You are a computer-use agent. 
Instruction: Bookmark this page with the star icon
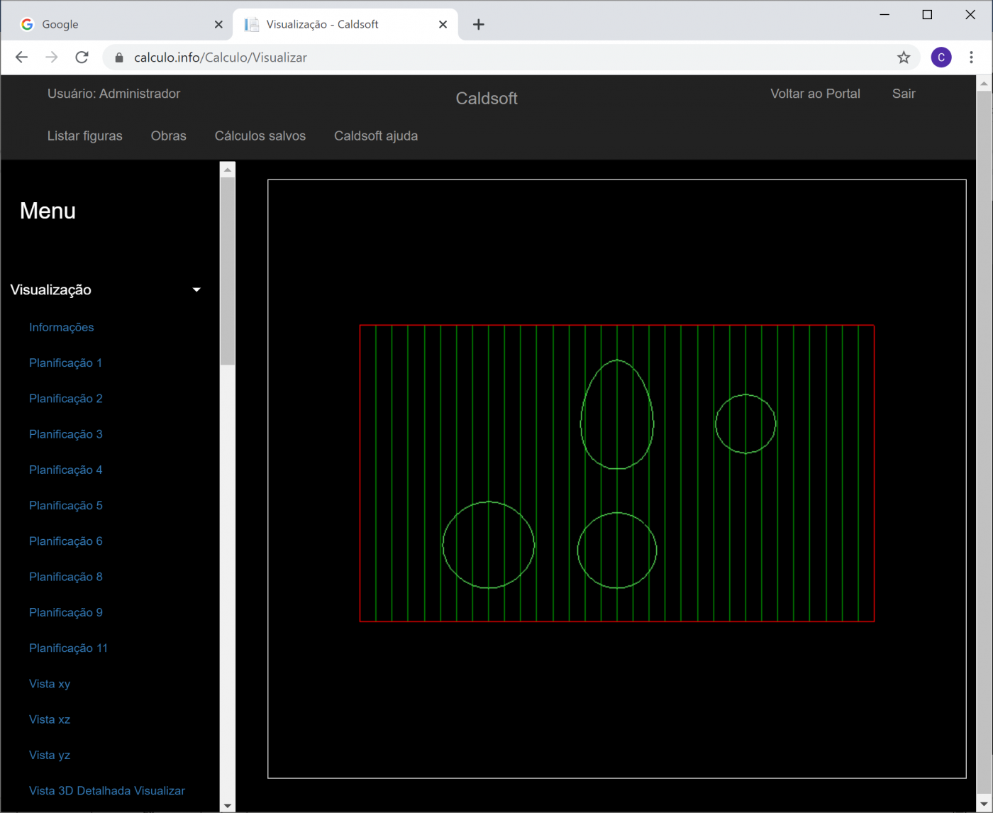pyautogui.click(x=903, y=57)
